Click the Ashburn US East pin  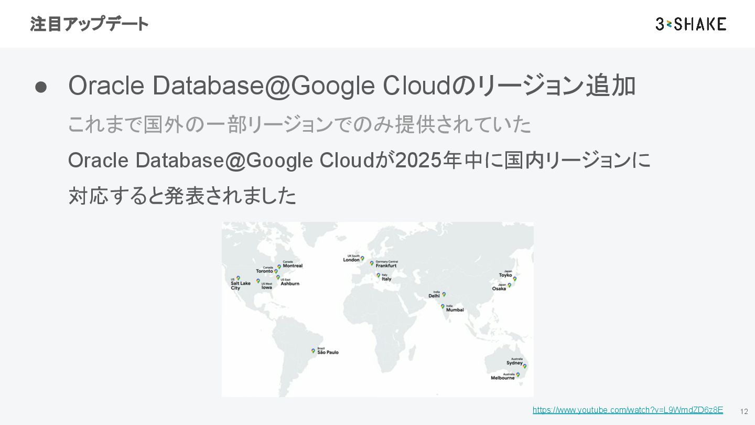[278, 277]
